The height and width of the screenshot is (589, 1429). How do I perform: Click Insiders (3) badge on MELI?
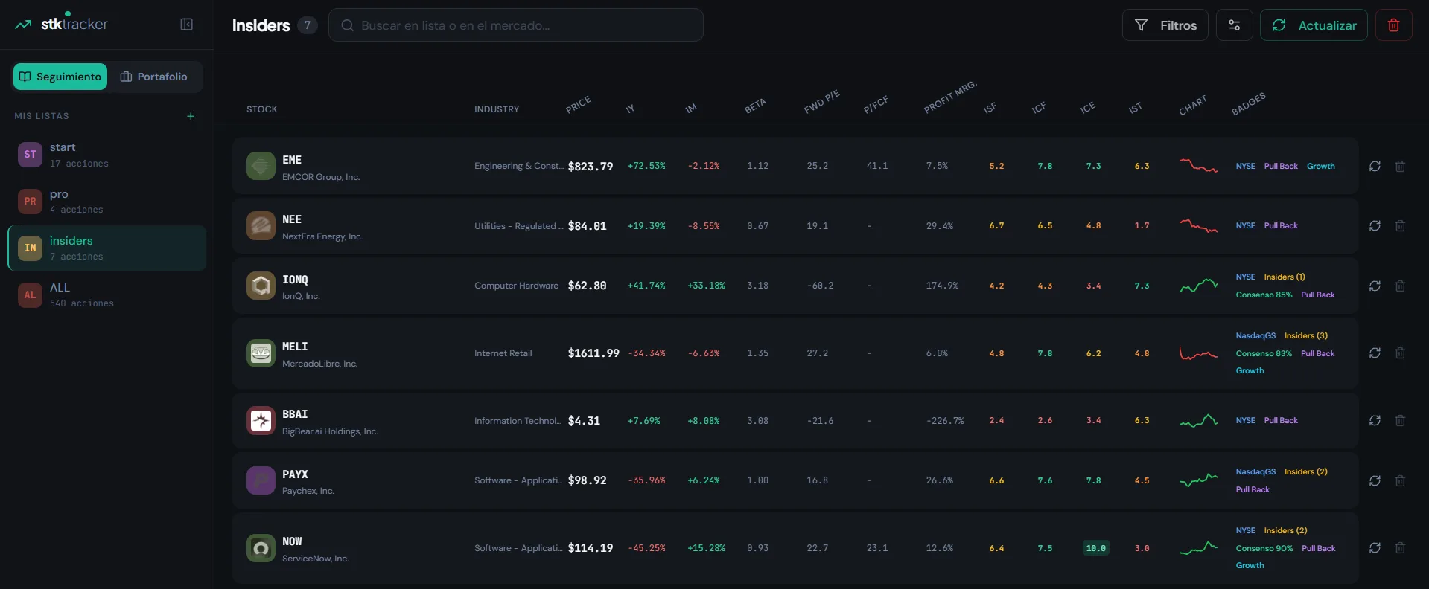coord(1306,335)
